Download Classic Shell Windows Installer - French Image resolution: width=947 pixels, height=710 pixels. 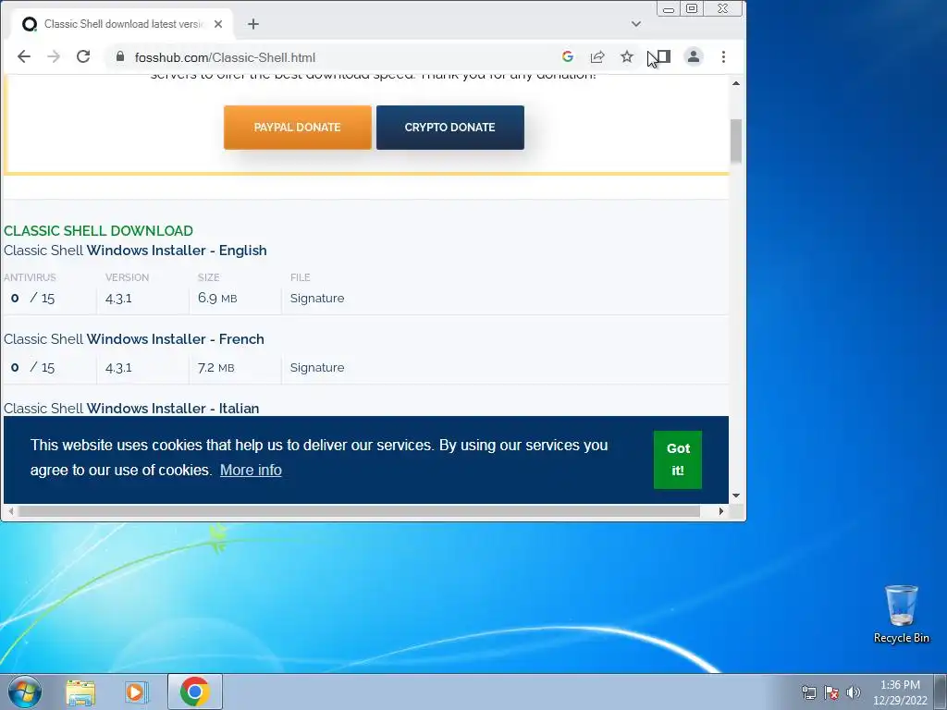click(134, 339)
